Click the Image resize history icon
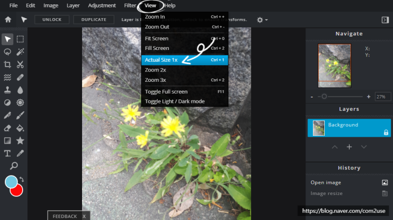 385,193
